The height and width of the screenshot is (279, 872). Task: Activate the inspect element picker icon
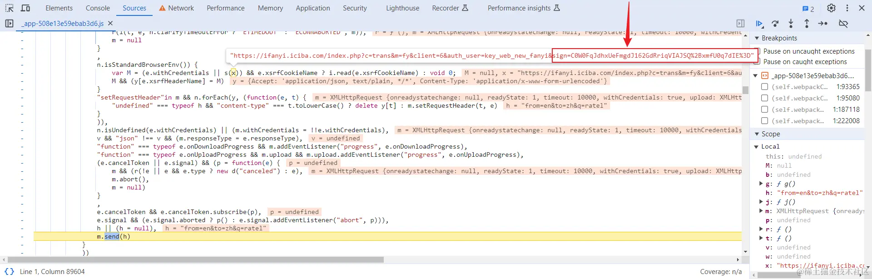coord(9,8)
